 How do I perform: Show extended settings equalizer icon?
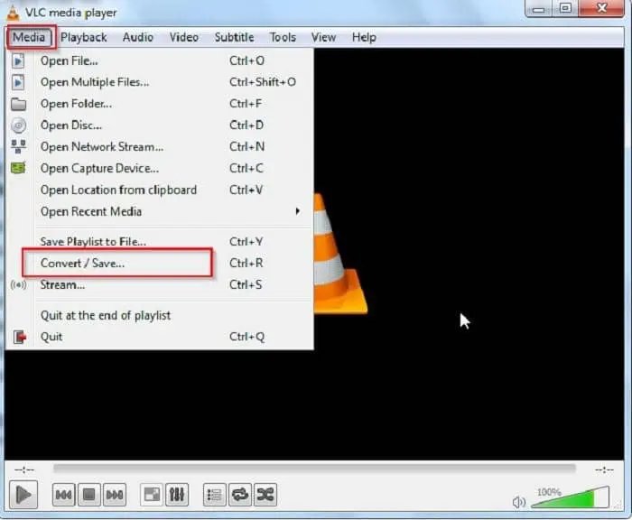coord(177,495)
